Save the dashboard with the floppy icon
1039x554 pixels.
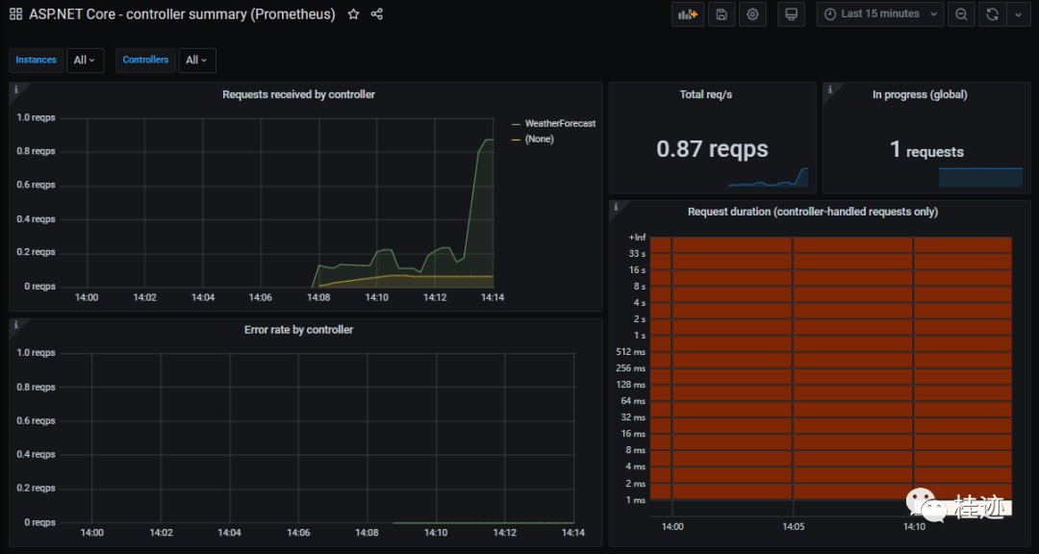(722, 13)
